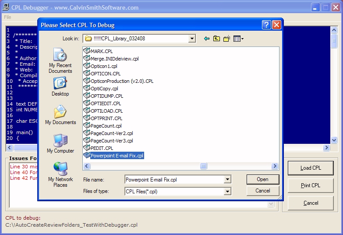
Task: Minimize the CPL Debugger window
Action: (x=315, y=7)
